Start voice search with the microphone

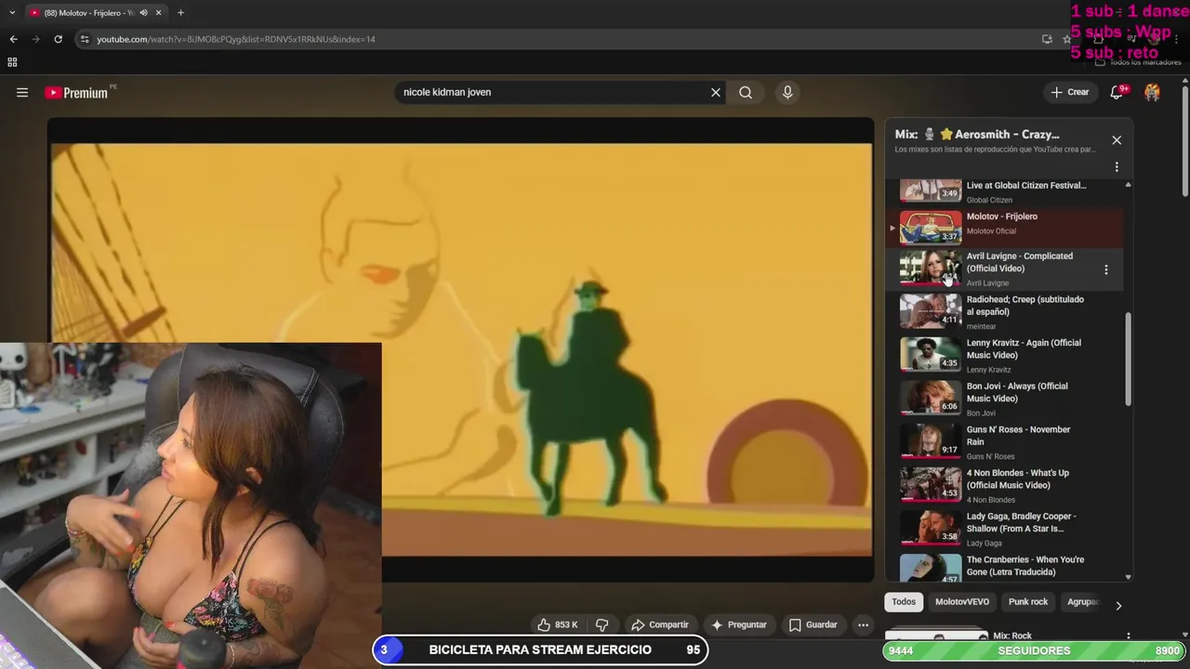tap(787, 92)
